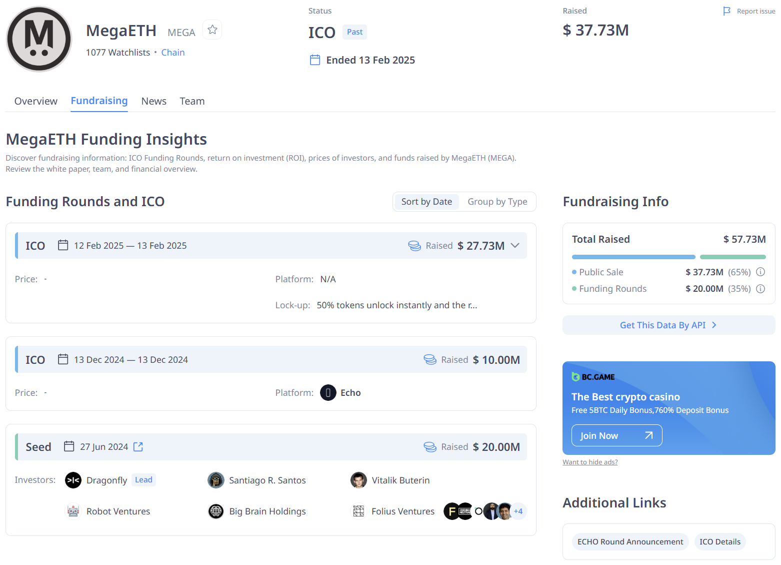The height and width of the screenshot is (565, 781).
Task: Switch to Group by Type view
Action: coord(497,202)
